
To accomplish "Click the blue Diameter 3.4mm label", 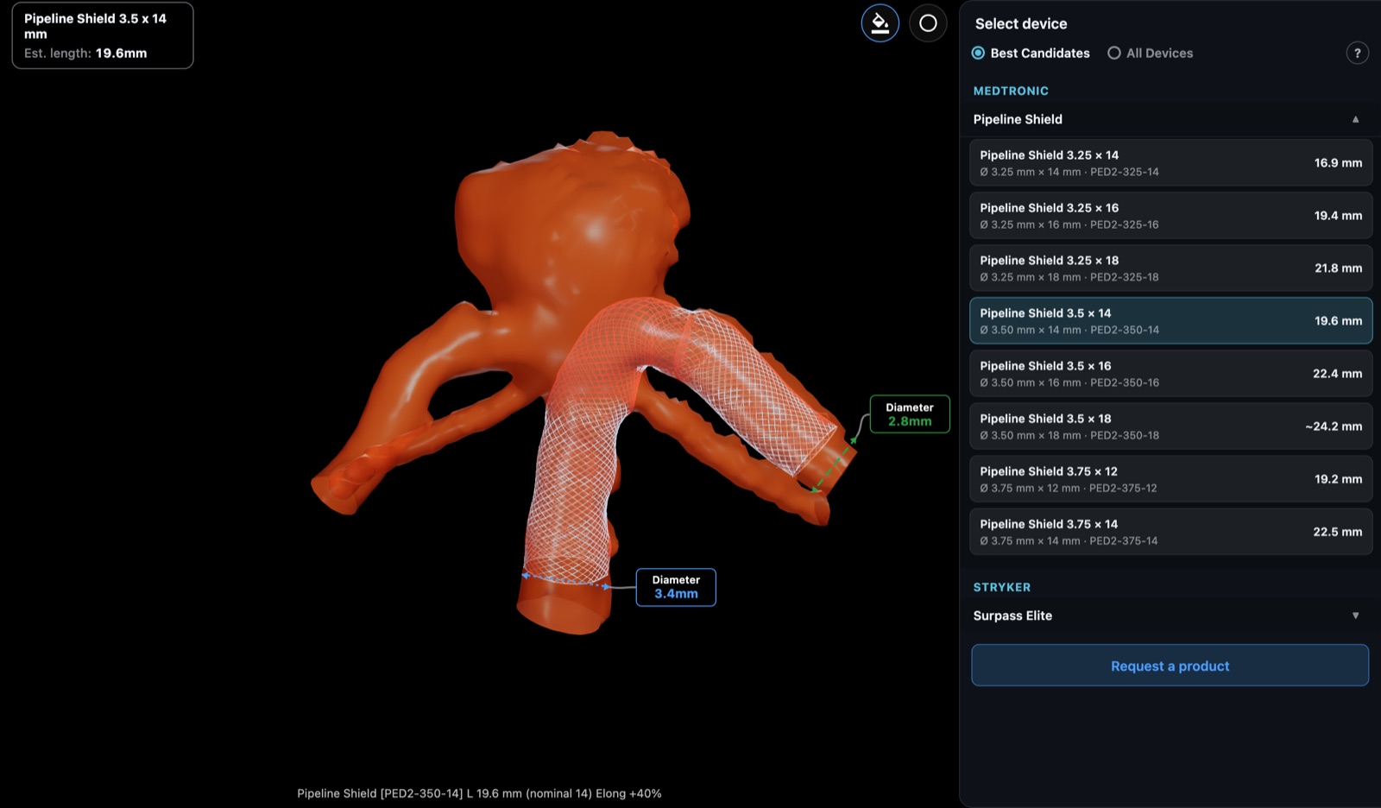I will click(x=676, y=587).
